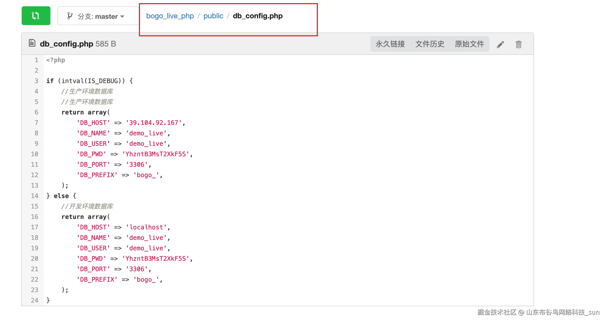Click the file document icon beside db_config.php
608x324 pixels.
pos(32,43)
